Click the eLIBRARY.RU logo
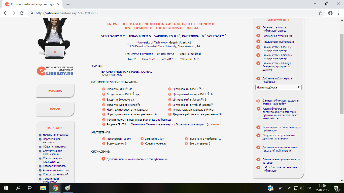Screen dimensions: 344x193 click(x=55, y=71)
